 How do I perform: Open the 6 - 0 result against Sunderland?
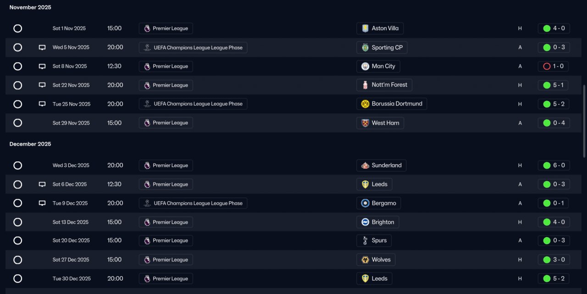tap(554, 166)
